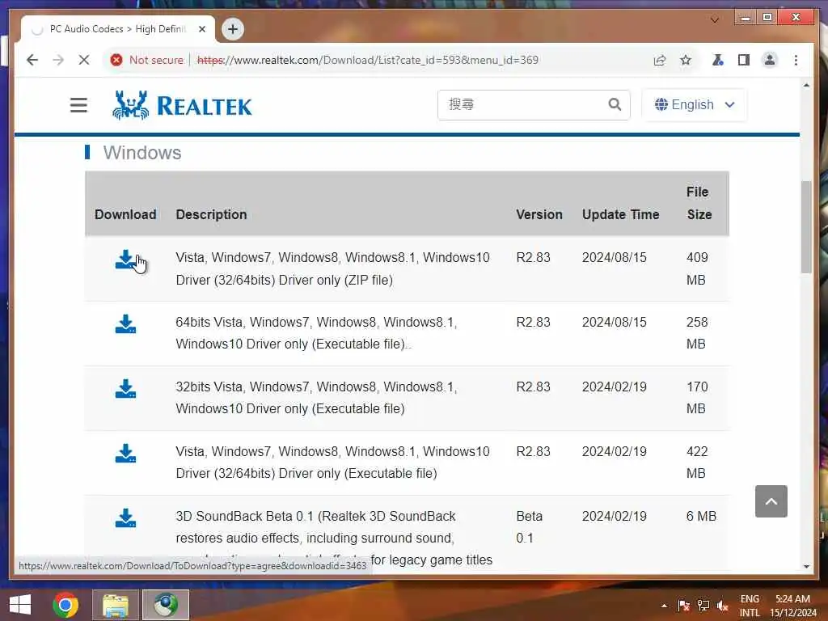Open the tab search chevron
828x621 pixels.
[715, 20]
